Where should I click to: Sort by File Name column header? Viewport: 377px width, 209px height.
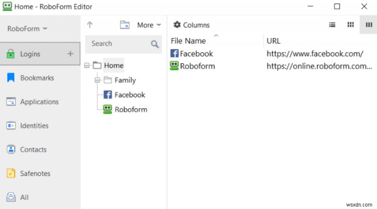[188, 41]
